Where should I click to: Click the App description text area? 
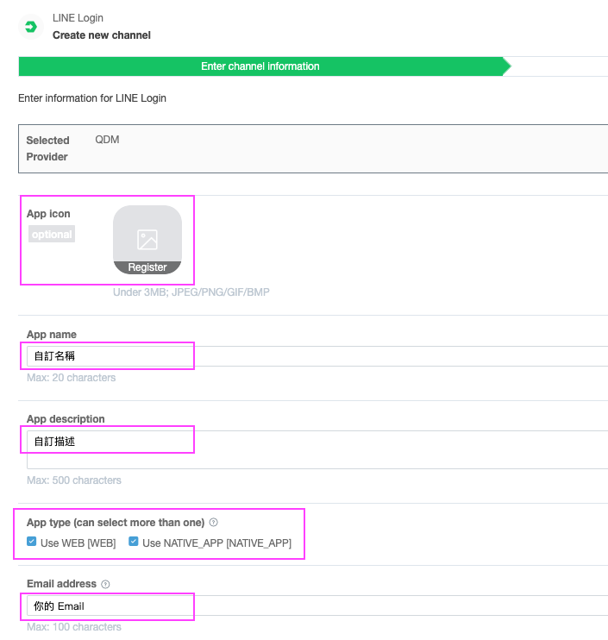[x=317, y=449]
